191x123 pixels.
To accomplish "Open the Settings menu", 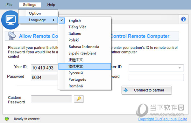I will click(x=30, y=5).
